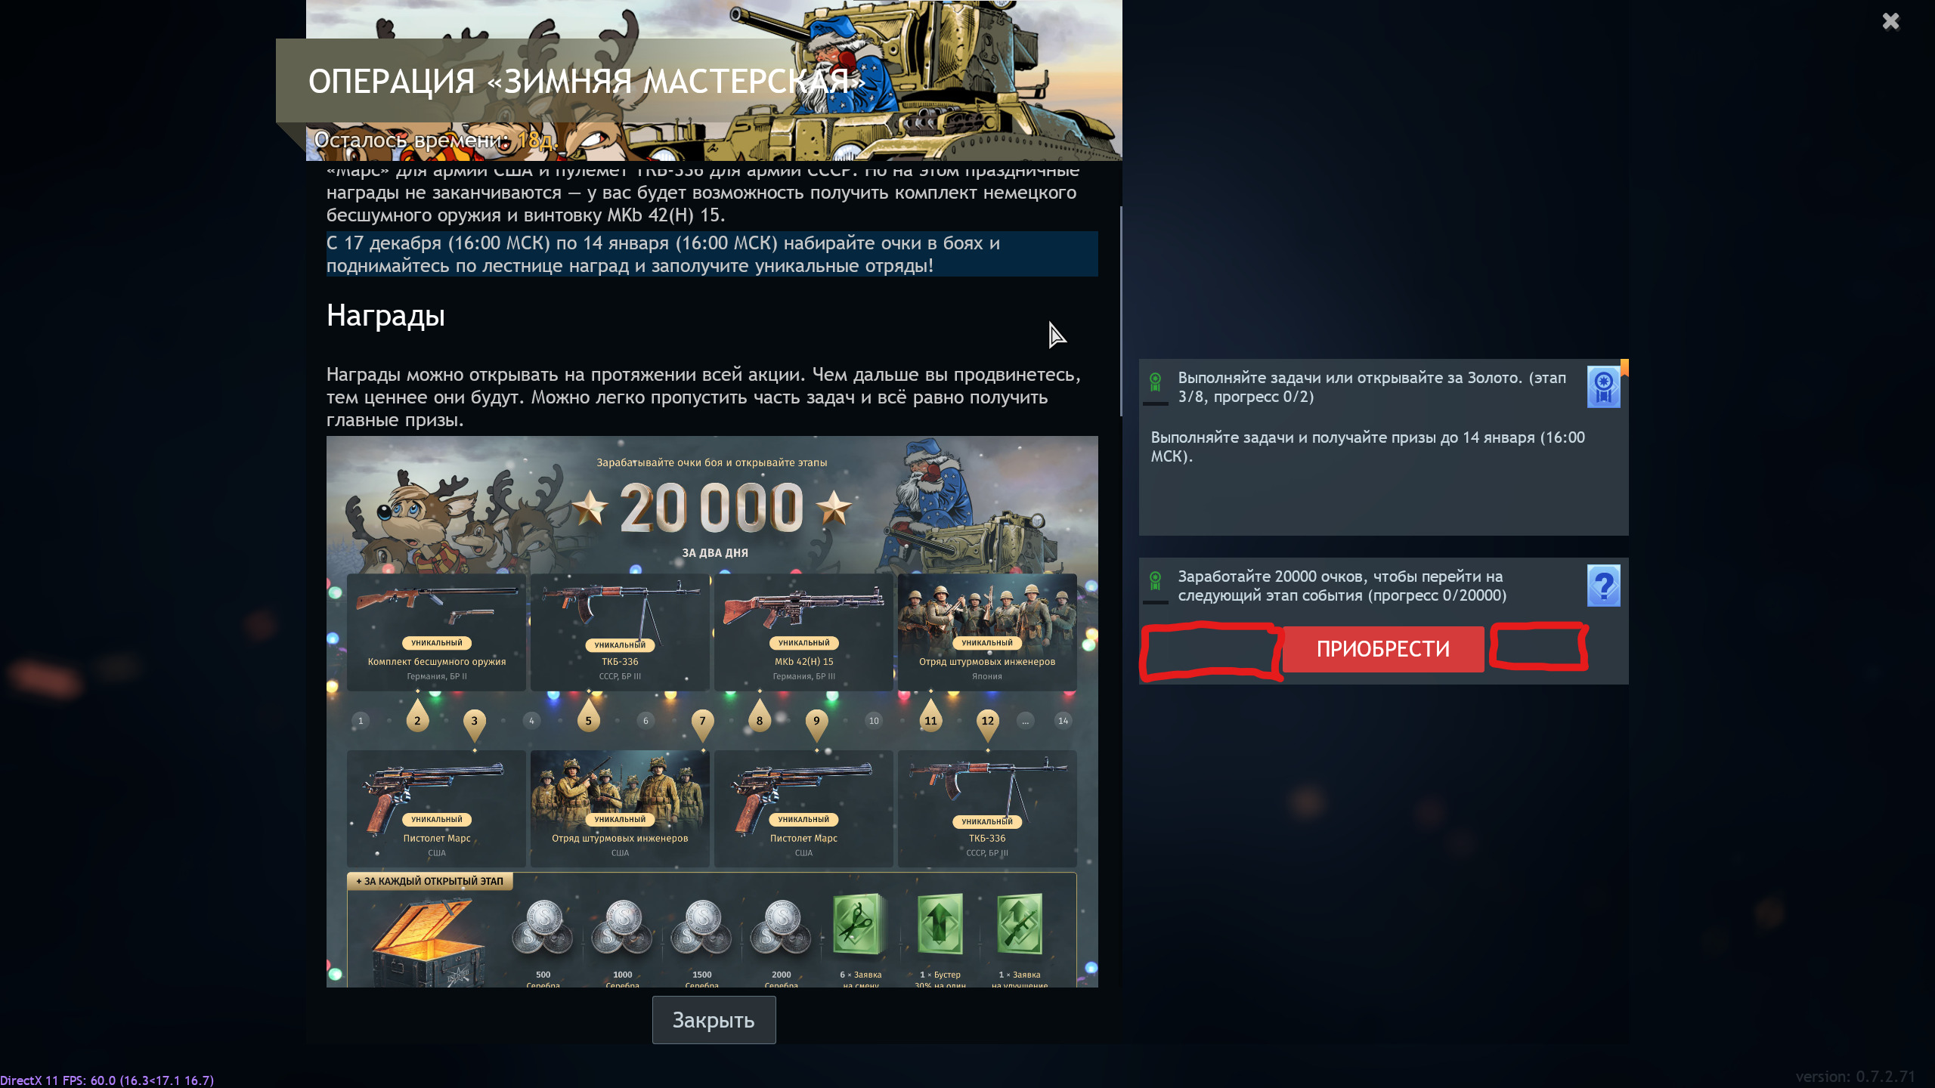This screenshot has width=1935, height=1088.
Task: Click the blue question mark help icon
Action: click(1603, 586)
